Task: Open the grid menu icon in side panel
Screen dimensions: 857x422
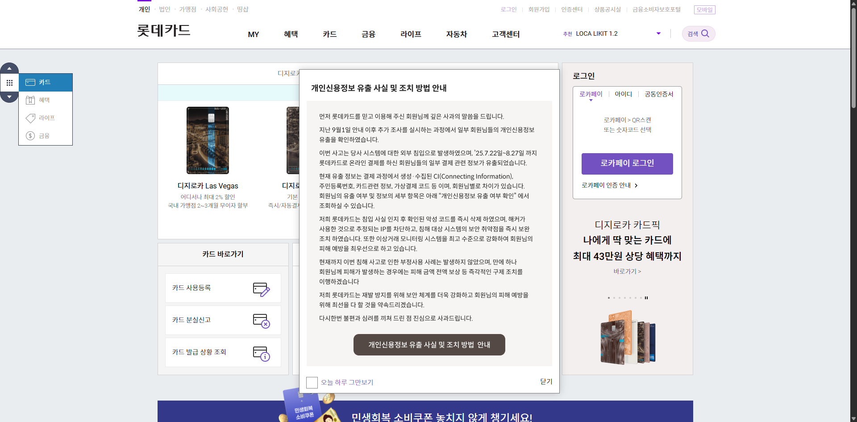Action: [9, 83]
